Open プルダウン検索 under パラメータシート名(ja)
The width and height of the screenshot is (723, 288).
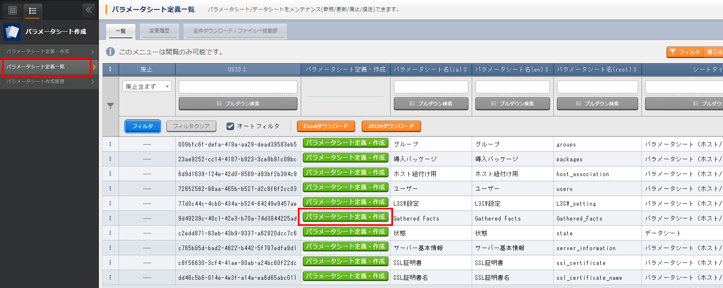[x=431, y=104]
